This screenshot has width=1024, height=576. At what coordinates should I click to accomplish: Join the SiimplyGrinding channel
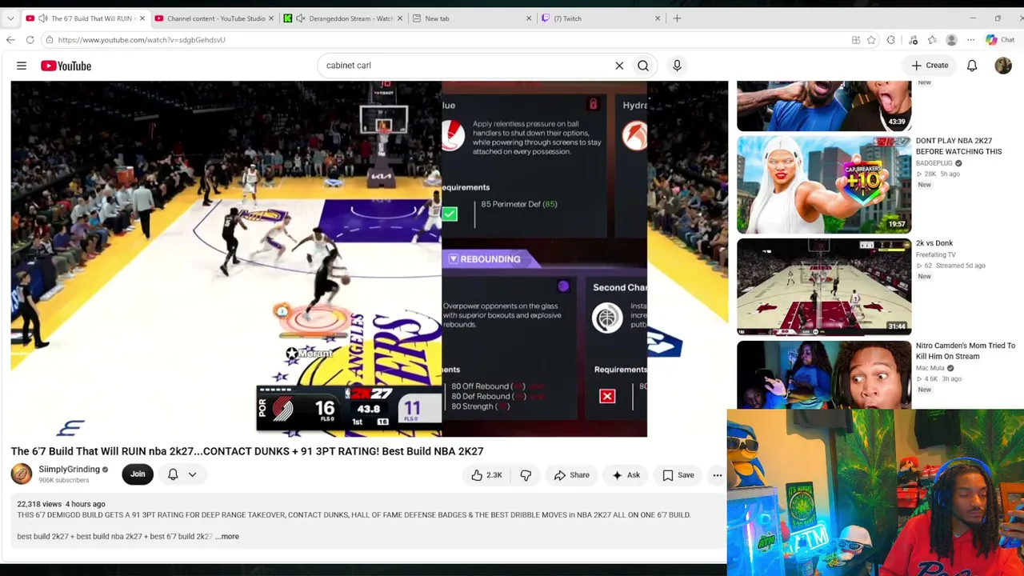(138, 474)
